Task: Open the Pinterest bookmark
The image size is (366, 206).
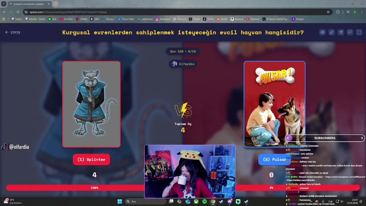Action: [253, 19]
